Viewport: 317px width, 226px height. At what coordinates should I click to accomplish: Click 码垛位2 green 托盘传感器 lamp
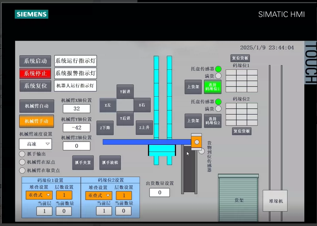point(218,102)
